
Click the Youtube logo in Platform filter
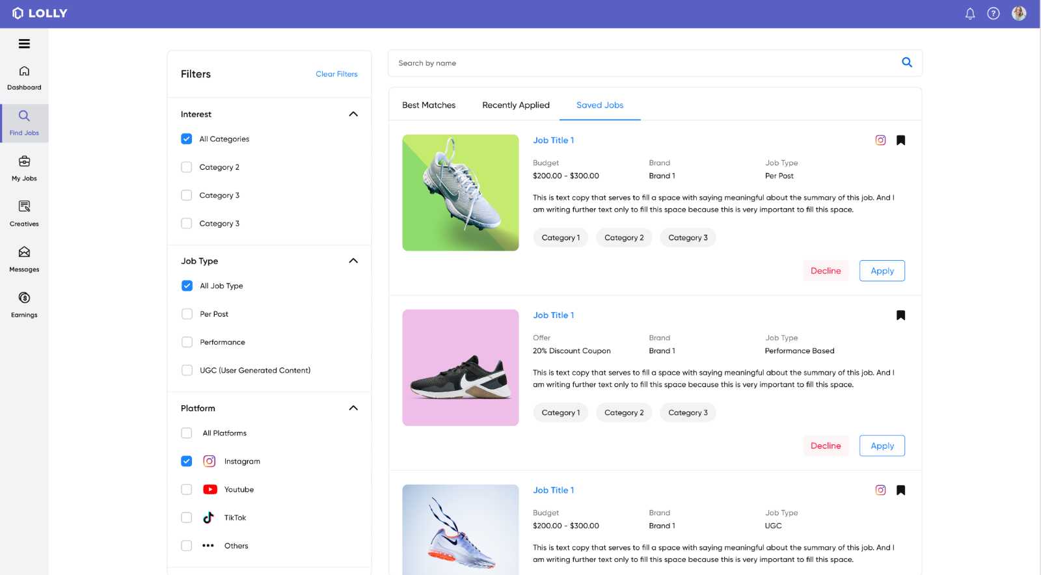click(x=210, y=489)
